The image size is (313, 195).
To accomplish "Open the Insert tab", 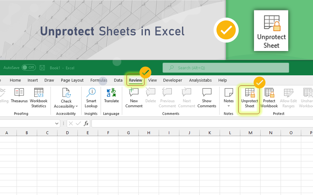I will [33, 80].
